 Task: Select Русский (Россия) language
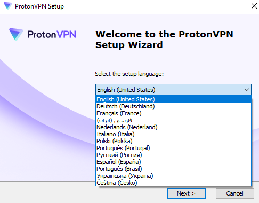point(173,155)
